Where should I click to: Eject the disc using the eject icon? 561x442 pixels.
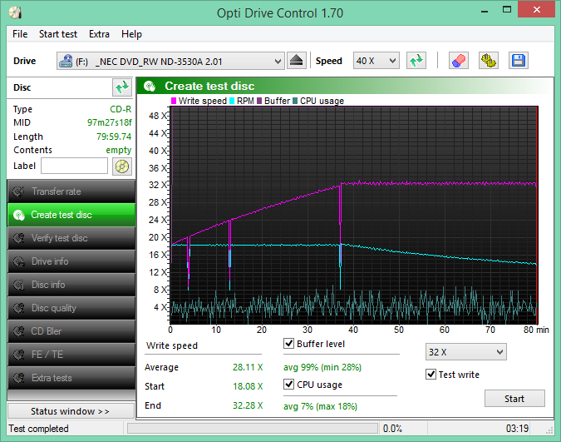(x=296, y=61)
